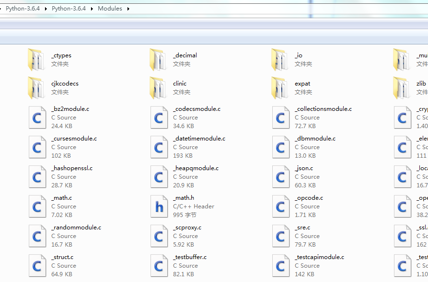Click the clinic folder name

click(x=180, y=84)
